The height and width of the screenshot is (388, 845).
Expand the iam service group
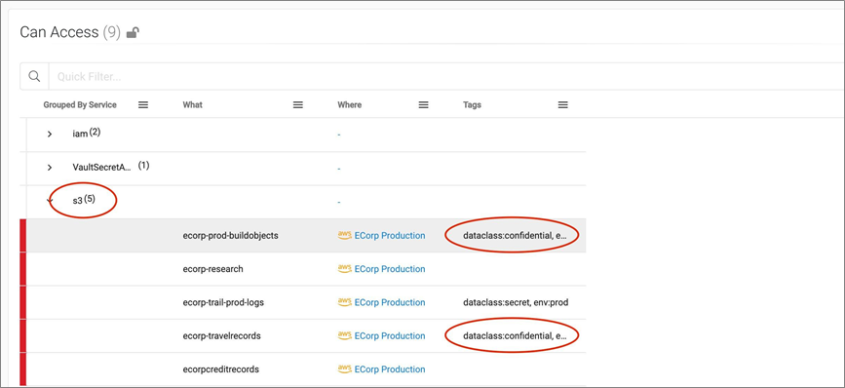[50, 135]
